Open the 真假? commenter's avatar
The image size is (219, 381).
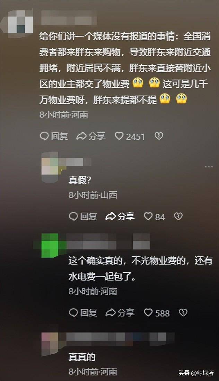click(50, 167)
